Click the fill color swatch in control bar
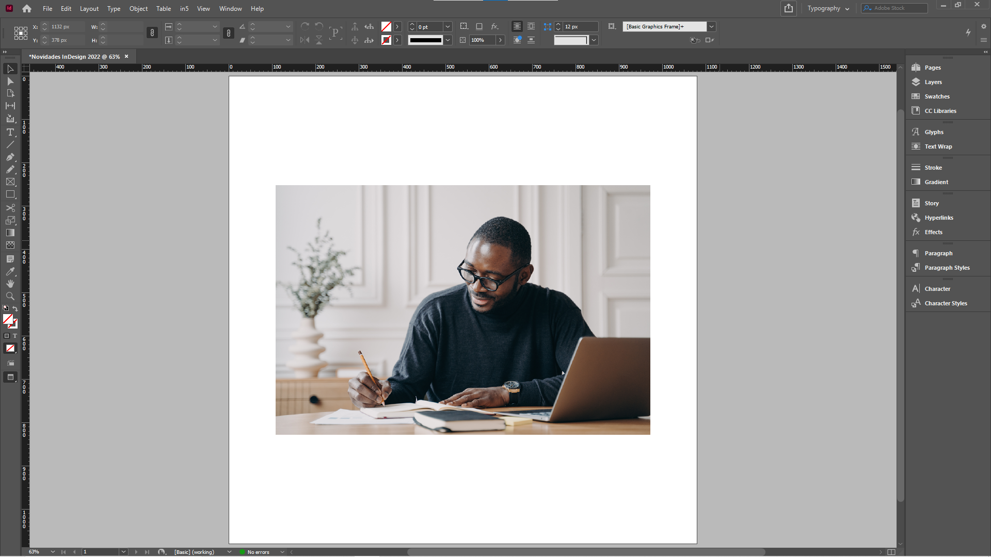The image size is (991, 557). point(386,26)
